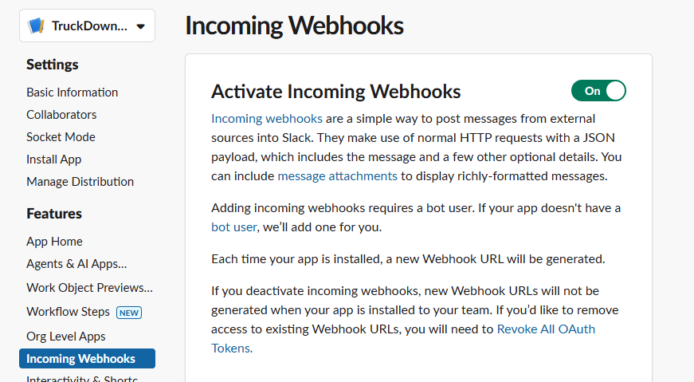Viewport: 694px width, 382px height.
Task: Open Install App page
Action: pyautogui.click(x=53, y=159)
